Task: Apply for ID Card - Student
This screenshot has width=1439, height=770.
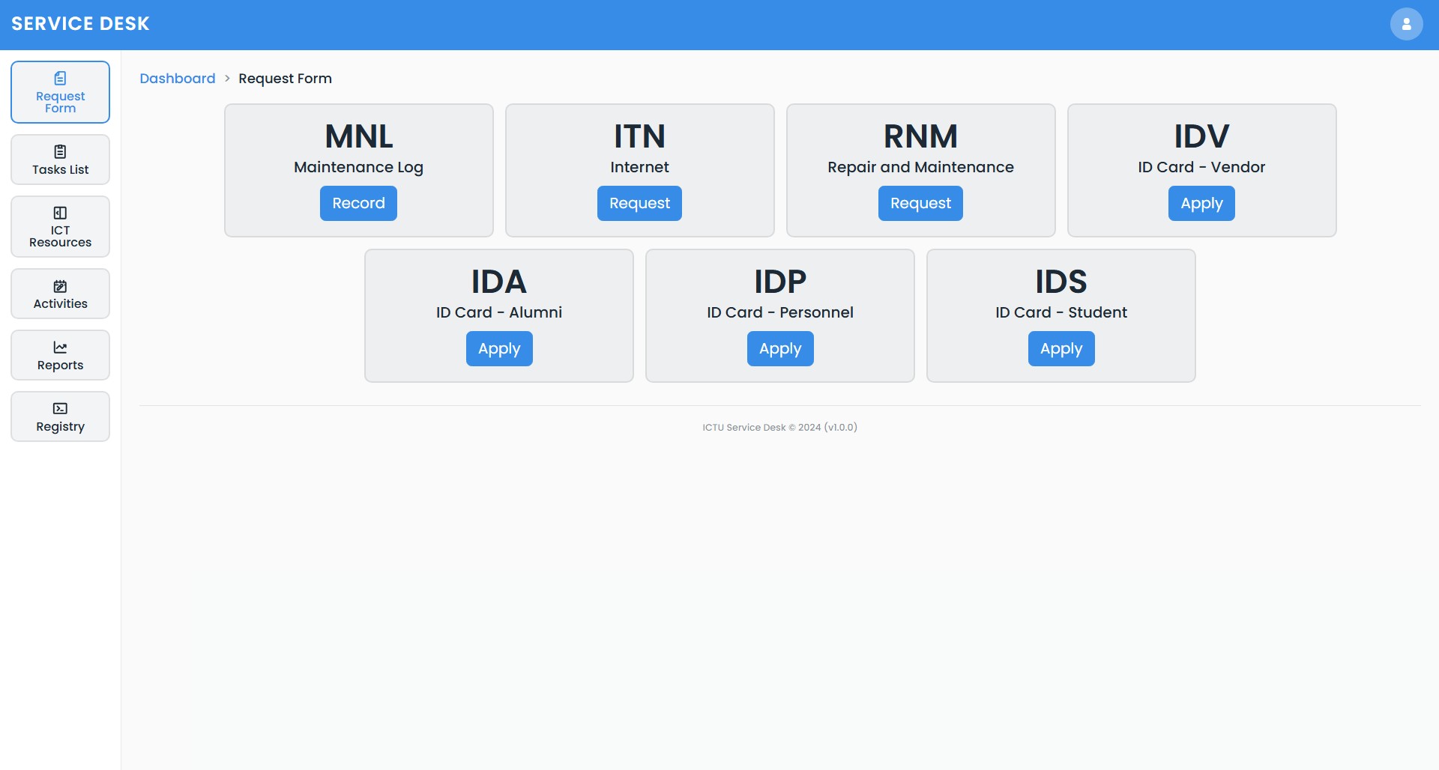Action: 1061,349
